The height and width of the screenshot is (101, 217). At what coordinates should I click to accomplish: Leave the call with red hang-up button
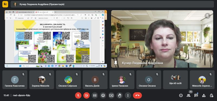coord(138,96)
